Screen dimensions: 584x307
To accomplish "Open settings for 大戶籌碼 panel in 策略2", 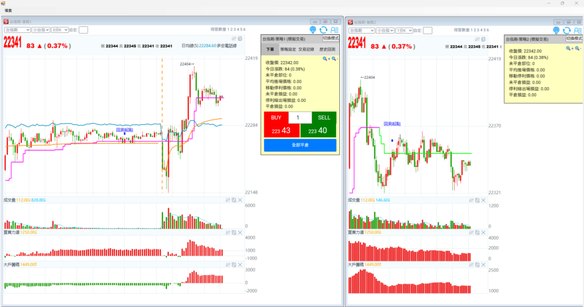I will [x=471, y=265].
